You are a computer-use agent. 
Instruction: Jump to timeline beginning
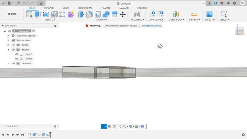tap(3, 134)
